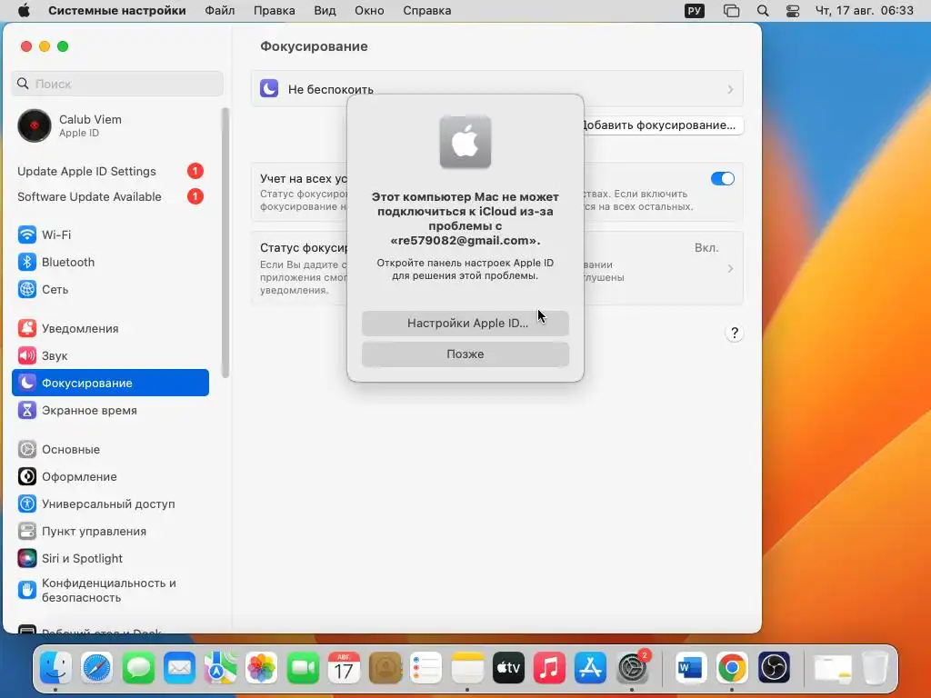Screen dimensions: 931x698
Task: Open Spotlight search in menu bar
Action: click(x=763, y=11)
